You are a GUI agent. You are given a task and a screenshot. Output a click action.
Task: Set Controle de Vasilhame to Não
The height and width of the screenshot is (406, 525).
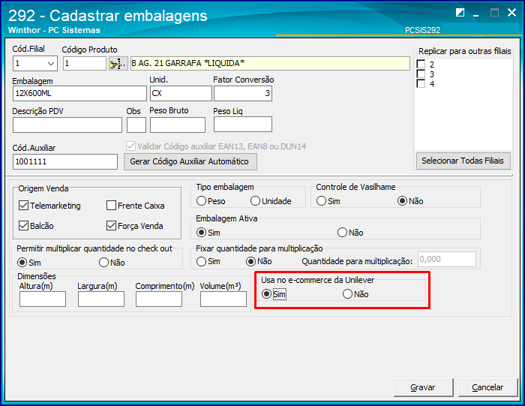point(402,201)
